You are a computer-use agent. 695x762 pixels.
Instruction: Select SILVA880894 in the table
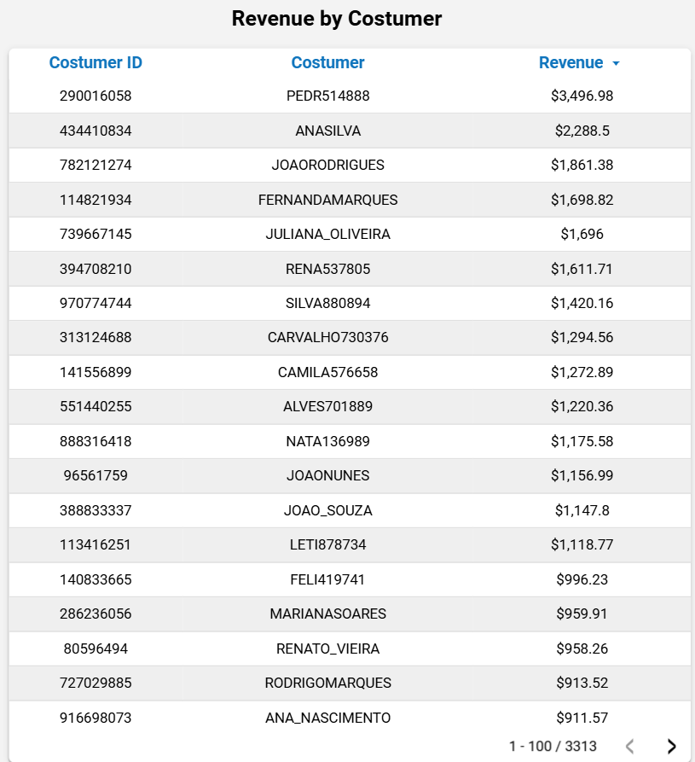327,303
